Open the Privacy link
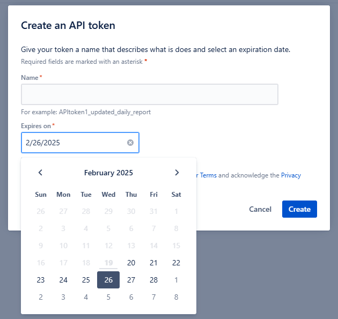This screenshot has height=319, width=338. tap(291, 175)
